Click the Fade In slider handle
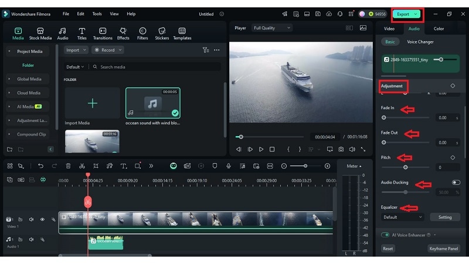Image resolution: width=469 pixels, height=264 pixels. click(x=384, y=118)
